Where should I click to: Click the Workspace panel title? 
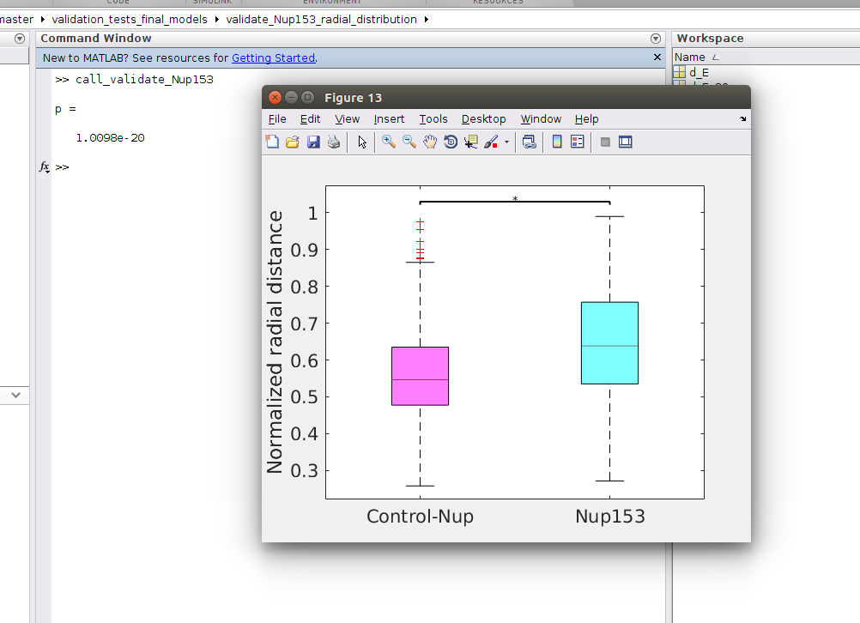711,39
